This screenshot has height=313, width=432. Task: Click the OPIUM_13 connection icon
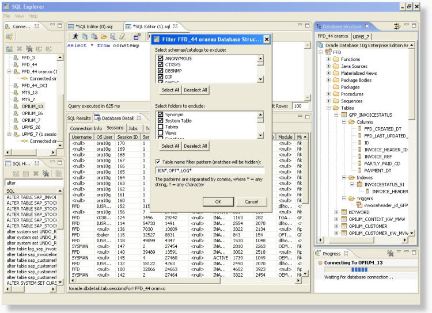(16, 106)
